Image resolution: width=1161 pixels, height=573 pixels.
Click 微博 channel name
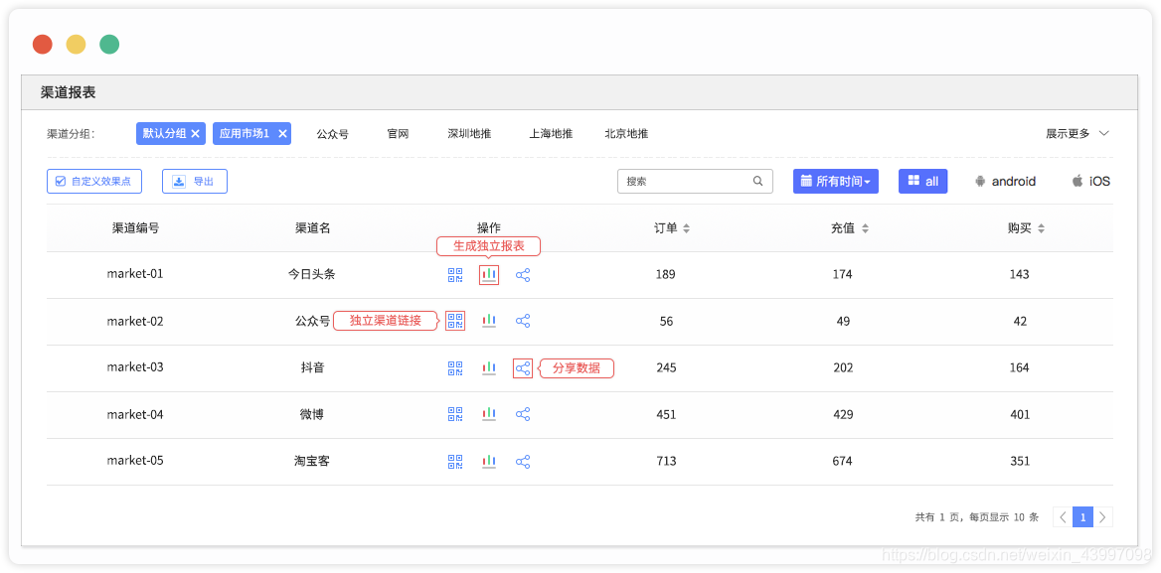pos(312,415)
